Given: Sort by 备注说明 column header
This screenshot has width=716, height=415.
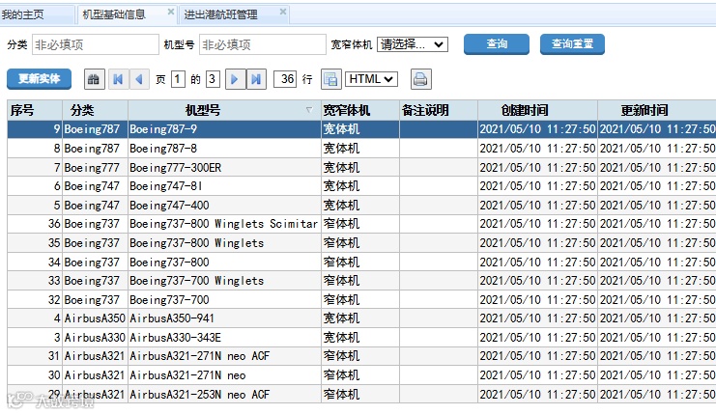Looking at the screenshot, I should pyautogui.click(x=439, y=110).
